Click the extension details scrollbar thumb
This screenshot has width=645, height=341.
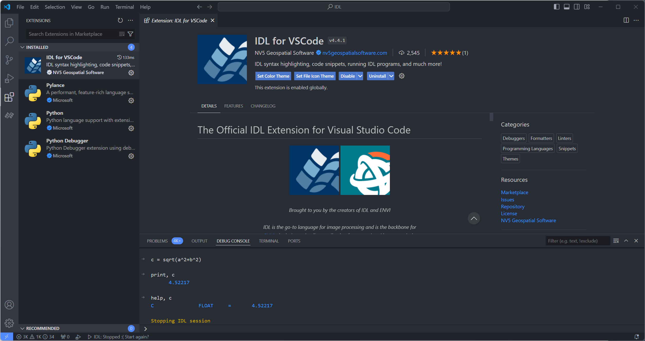tap(491, 117)
